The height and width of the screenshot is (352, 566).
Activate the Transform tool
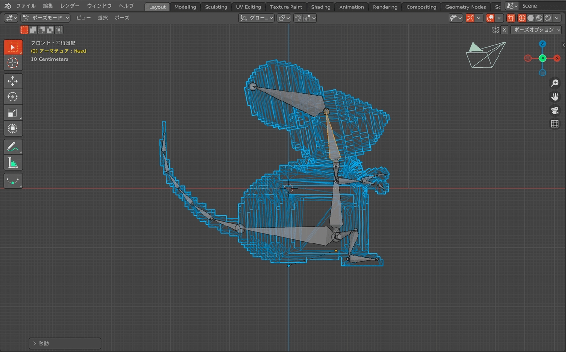click(x=13, y=128)
